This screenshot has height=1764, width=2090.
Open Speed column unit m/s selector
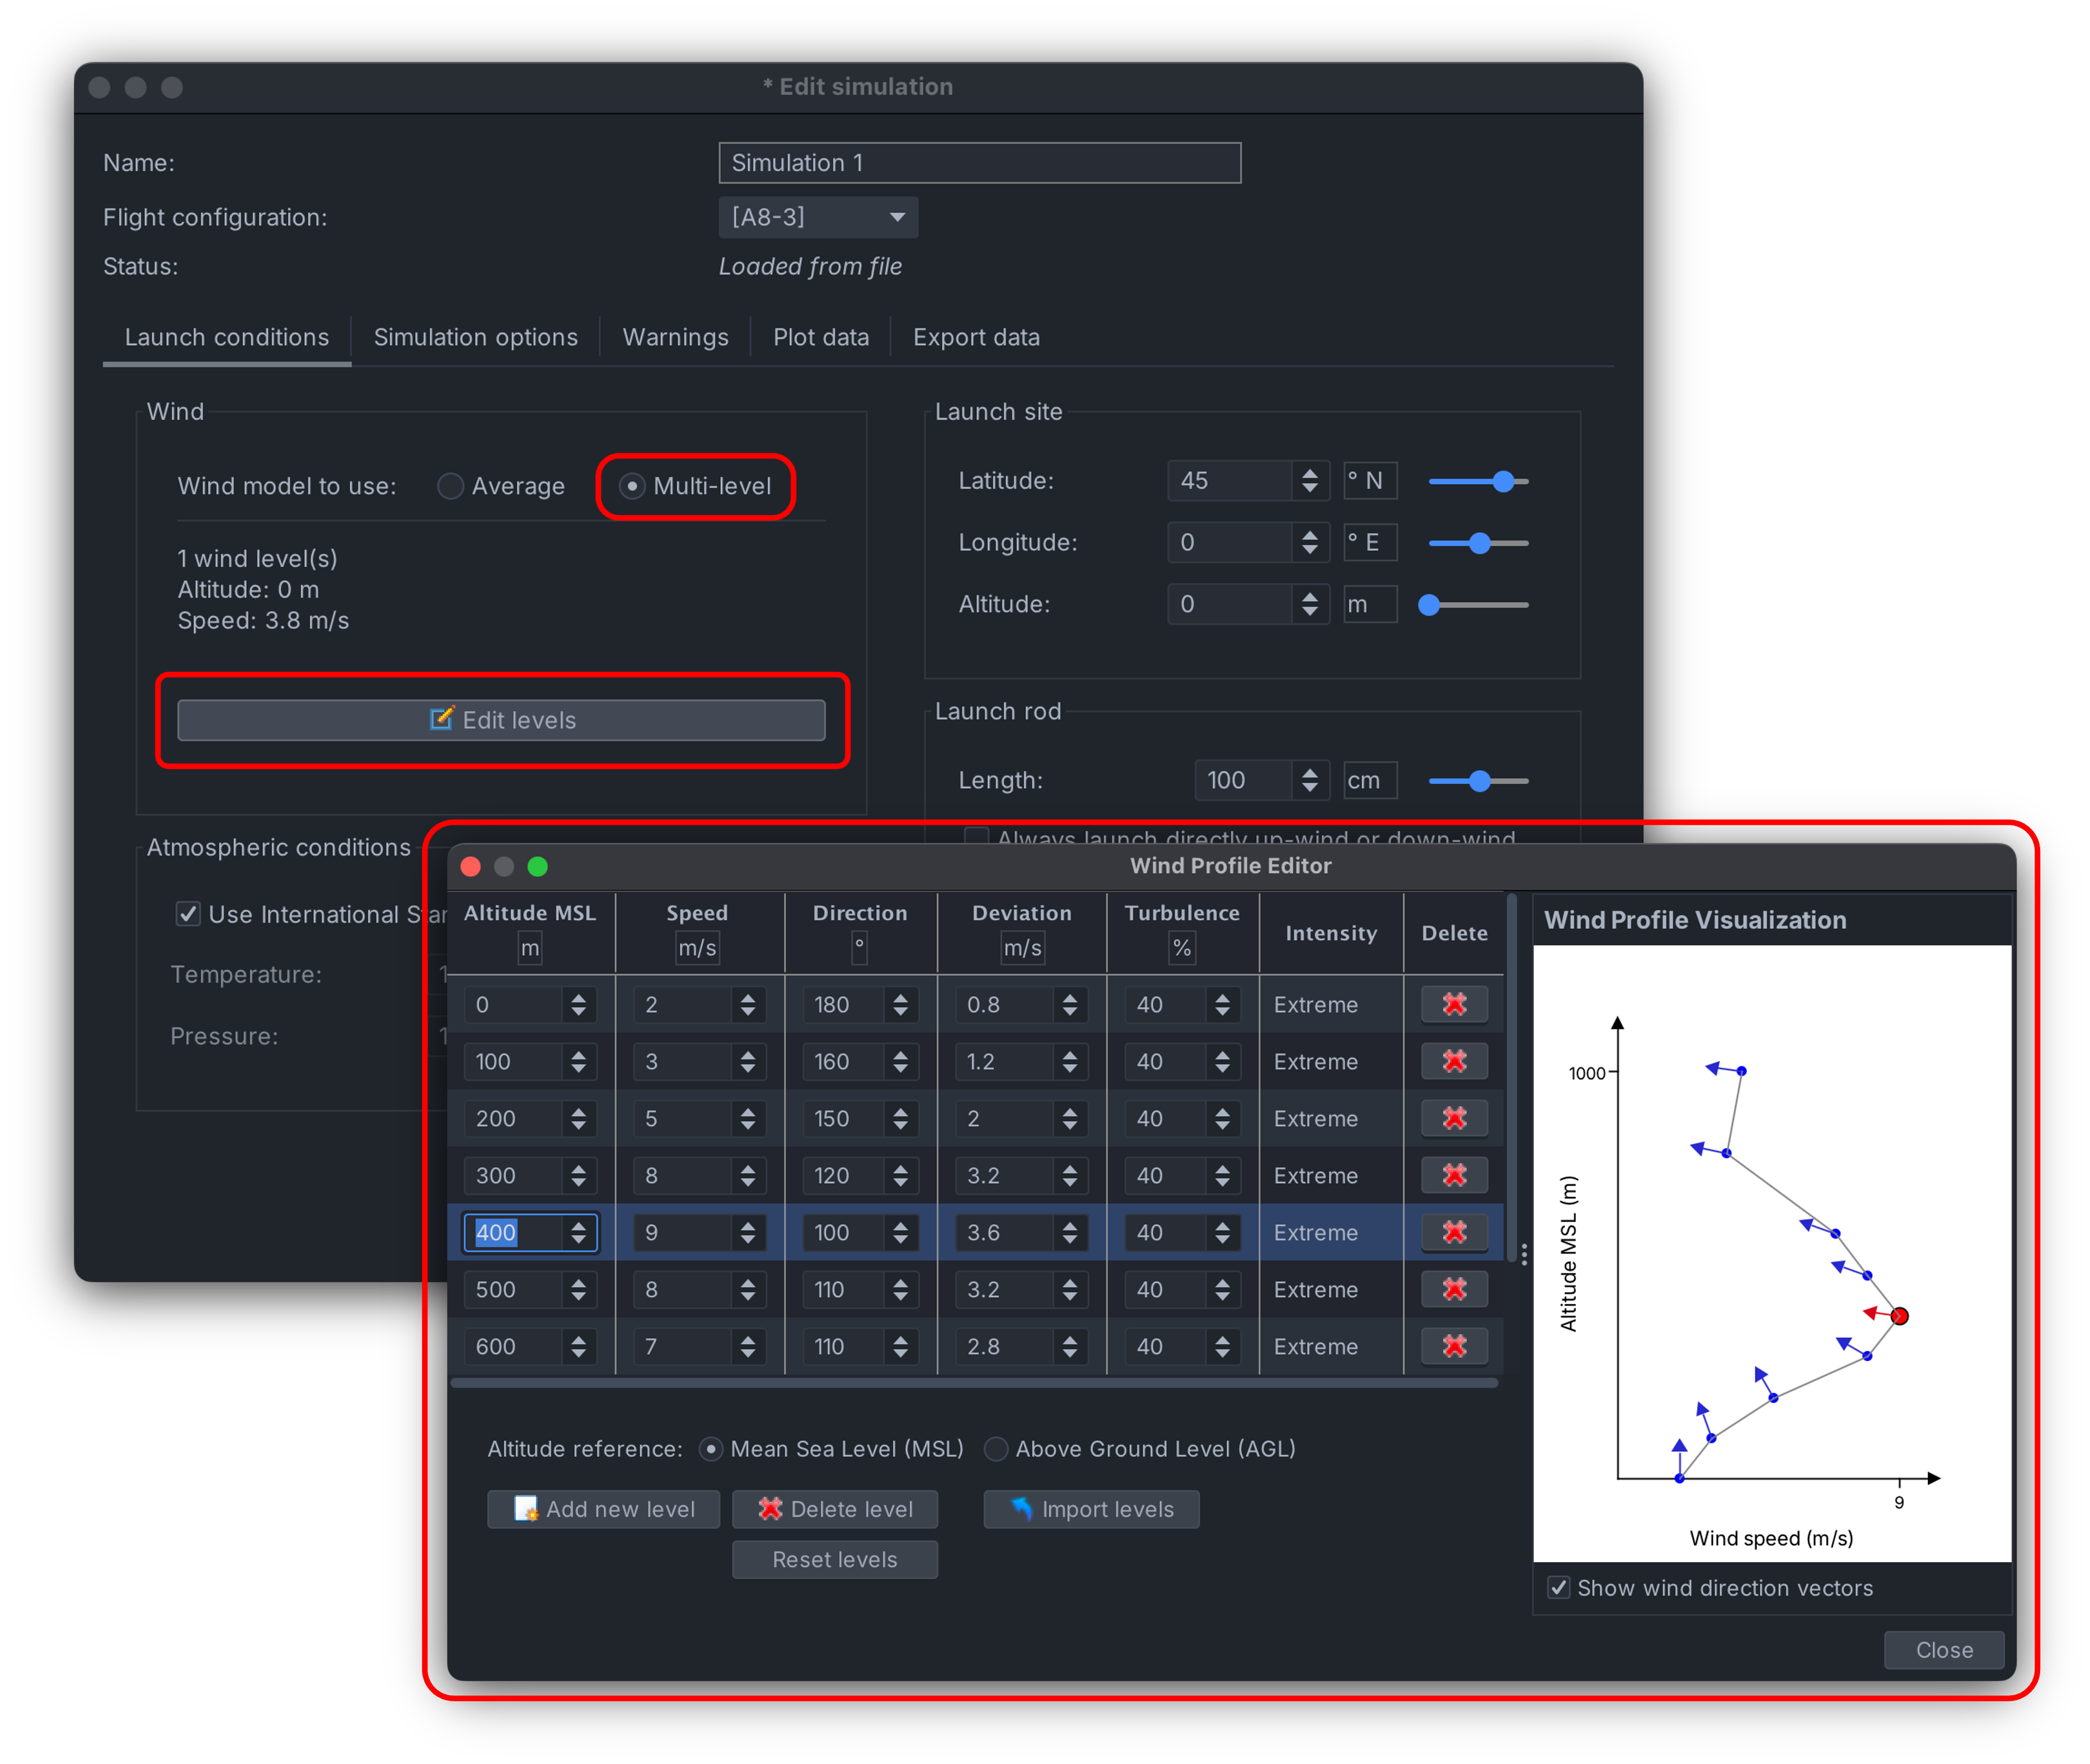[x=697, y=948]
